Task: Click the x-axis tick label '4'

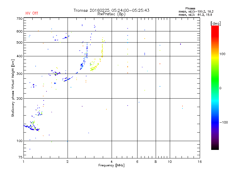Action: tap(112, 162)
